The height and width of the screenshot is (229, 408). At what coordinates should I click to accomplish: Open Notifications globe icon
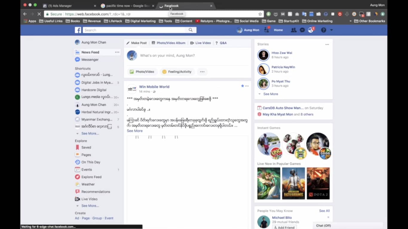coord(311,30)
